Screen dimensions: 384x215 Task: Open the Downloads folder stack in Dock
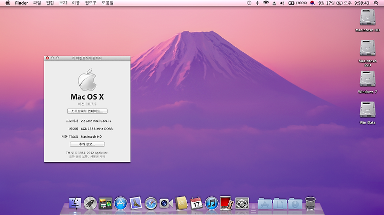[295, 203]
